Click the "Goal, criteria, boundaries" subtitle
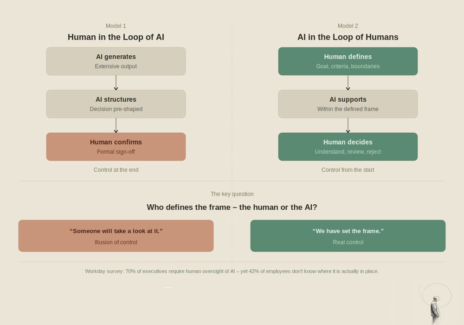This screenshot has height=325, width=464. [x=348, y=66]
